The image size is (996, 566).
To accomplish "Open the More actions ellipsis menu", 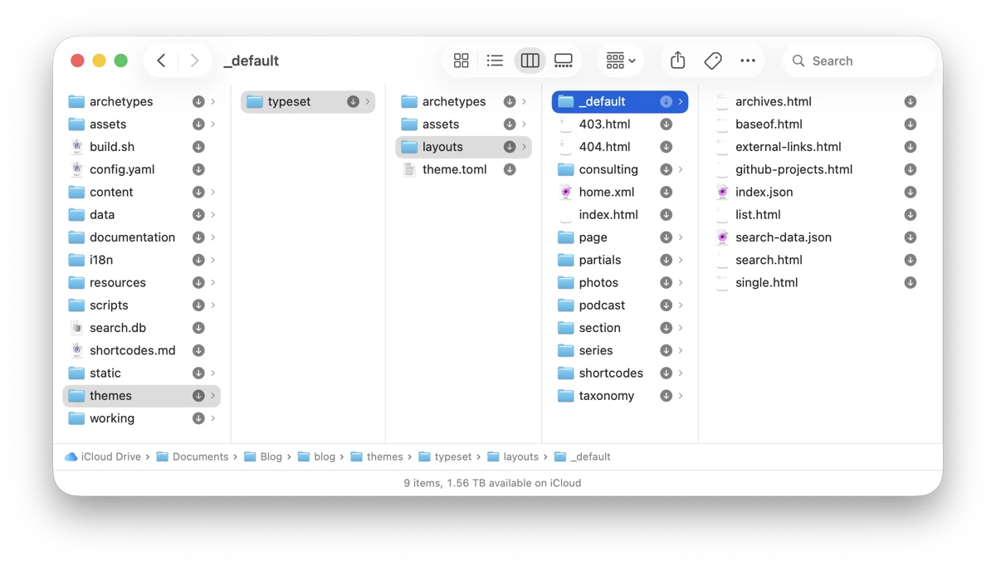I will [x=747, y=61].
